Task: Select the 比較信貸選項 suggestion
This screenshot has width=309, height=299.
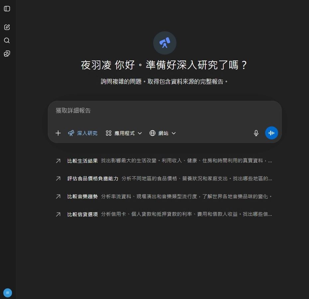Action: click(x=82, y=215)
